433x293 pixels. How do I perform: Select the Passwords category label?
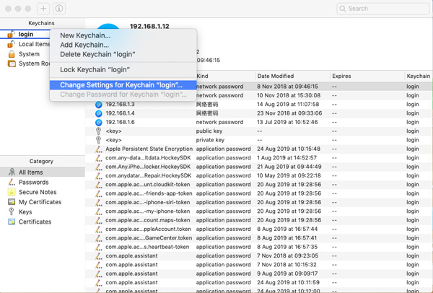(x=34, y=183)
